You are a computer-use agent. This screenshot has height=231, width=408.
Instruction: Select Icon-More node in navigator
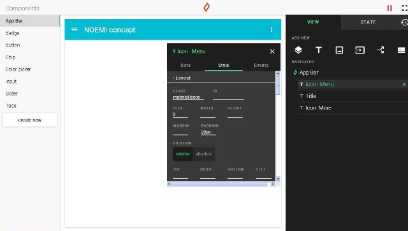point(318,108)
